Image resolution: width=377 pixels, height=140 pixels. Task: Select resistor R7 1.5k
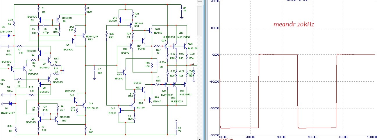coord(19,46)
